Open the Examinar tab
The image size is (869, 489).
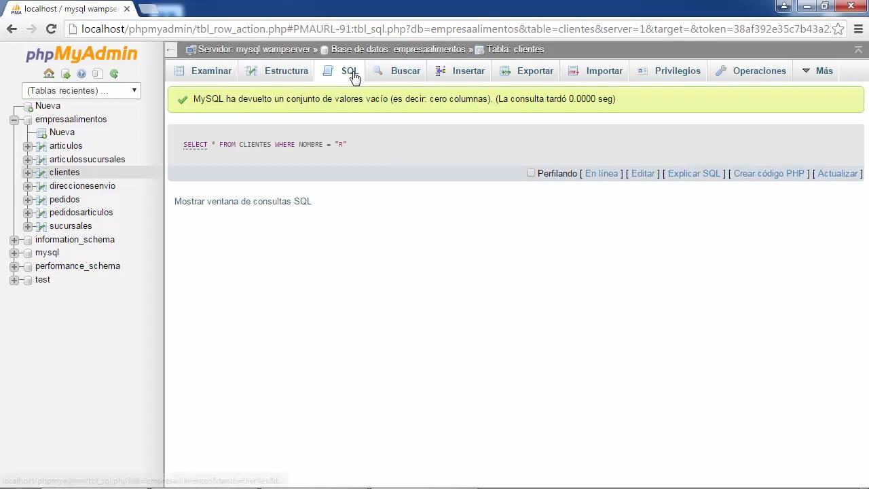[203, 71]
